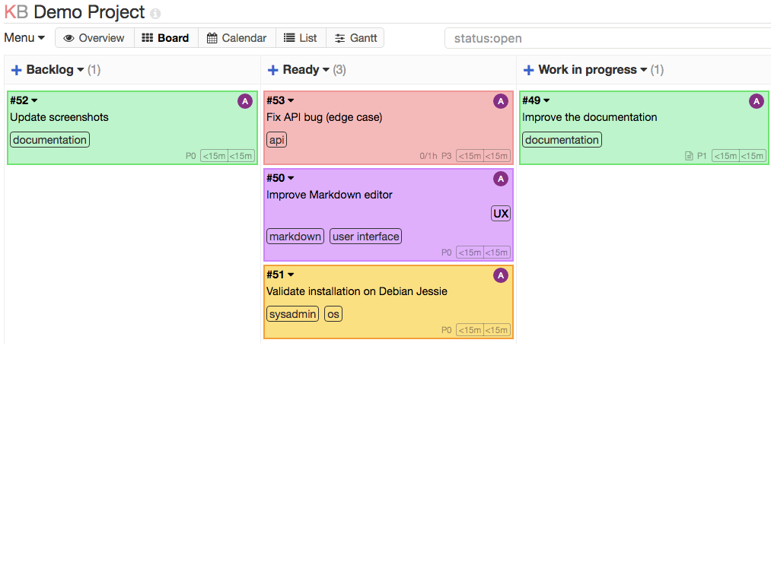Click plus icon beside Work in progress

[x=529, y=70]
